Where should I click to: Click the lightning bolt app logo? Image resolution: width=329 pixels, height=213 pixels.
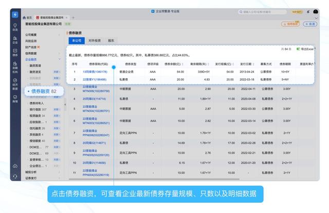point(15,14)
